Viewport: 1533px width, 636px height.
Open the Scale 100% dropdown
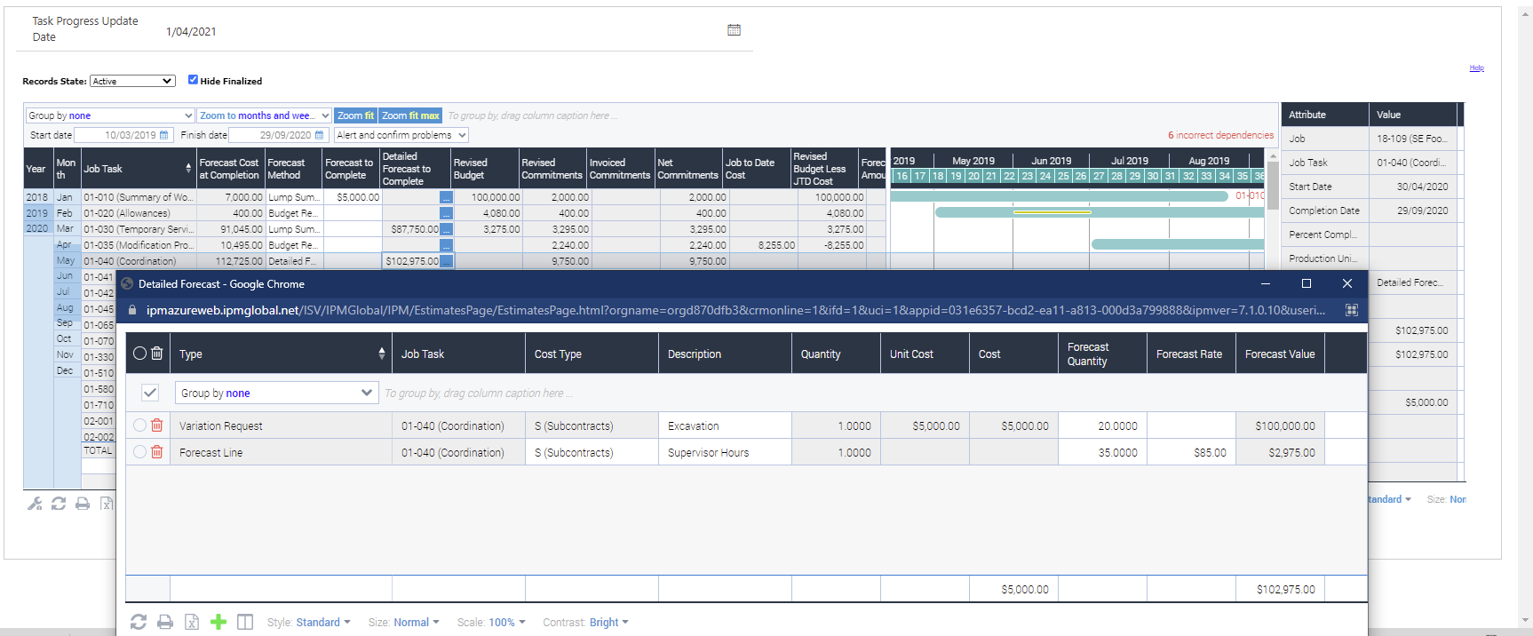[x=507, y=623]
